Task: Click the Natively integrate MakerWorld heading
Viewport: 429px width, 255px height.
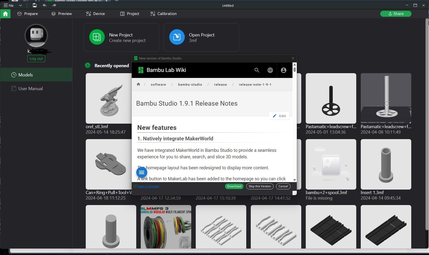Action: [175, 139]
